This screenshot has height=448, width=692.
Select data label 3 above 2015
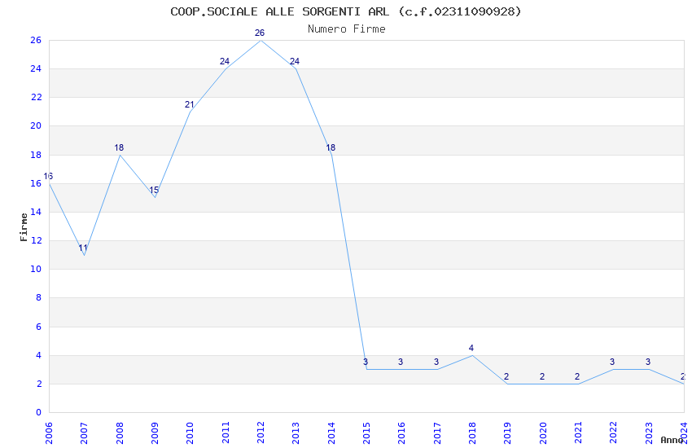366,362
